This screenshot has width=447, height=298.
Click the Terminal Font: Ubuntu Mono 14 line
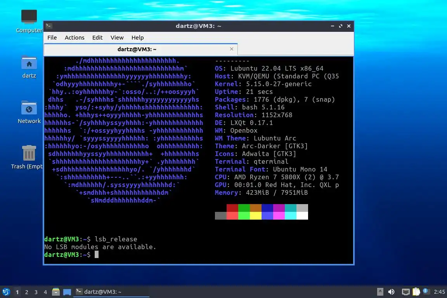(271, 170)
